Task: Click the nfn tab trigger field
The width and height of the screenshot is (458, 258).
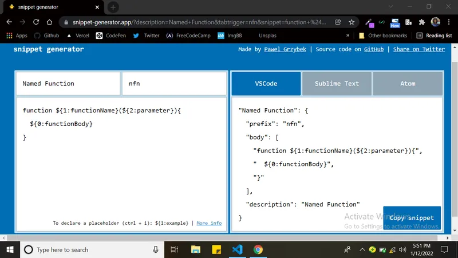Action: [x=174, y=84]
